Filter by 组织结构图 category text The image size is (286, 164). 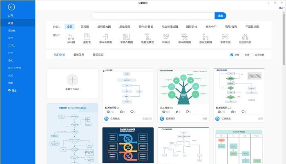(104, 27)
